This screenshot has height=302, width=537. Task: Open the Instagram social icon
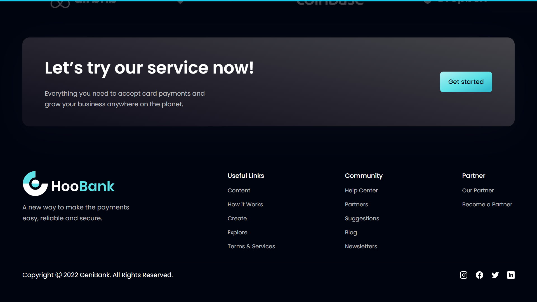[463, 275]
